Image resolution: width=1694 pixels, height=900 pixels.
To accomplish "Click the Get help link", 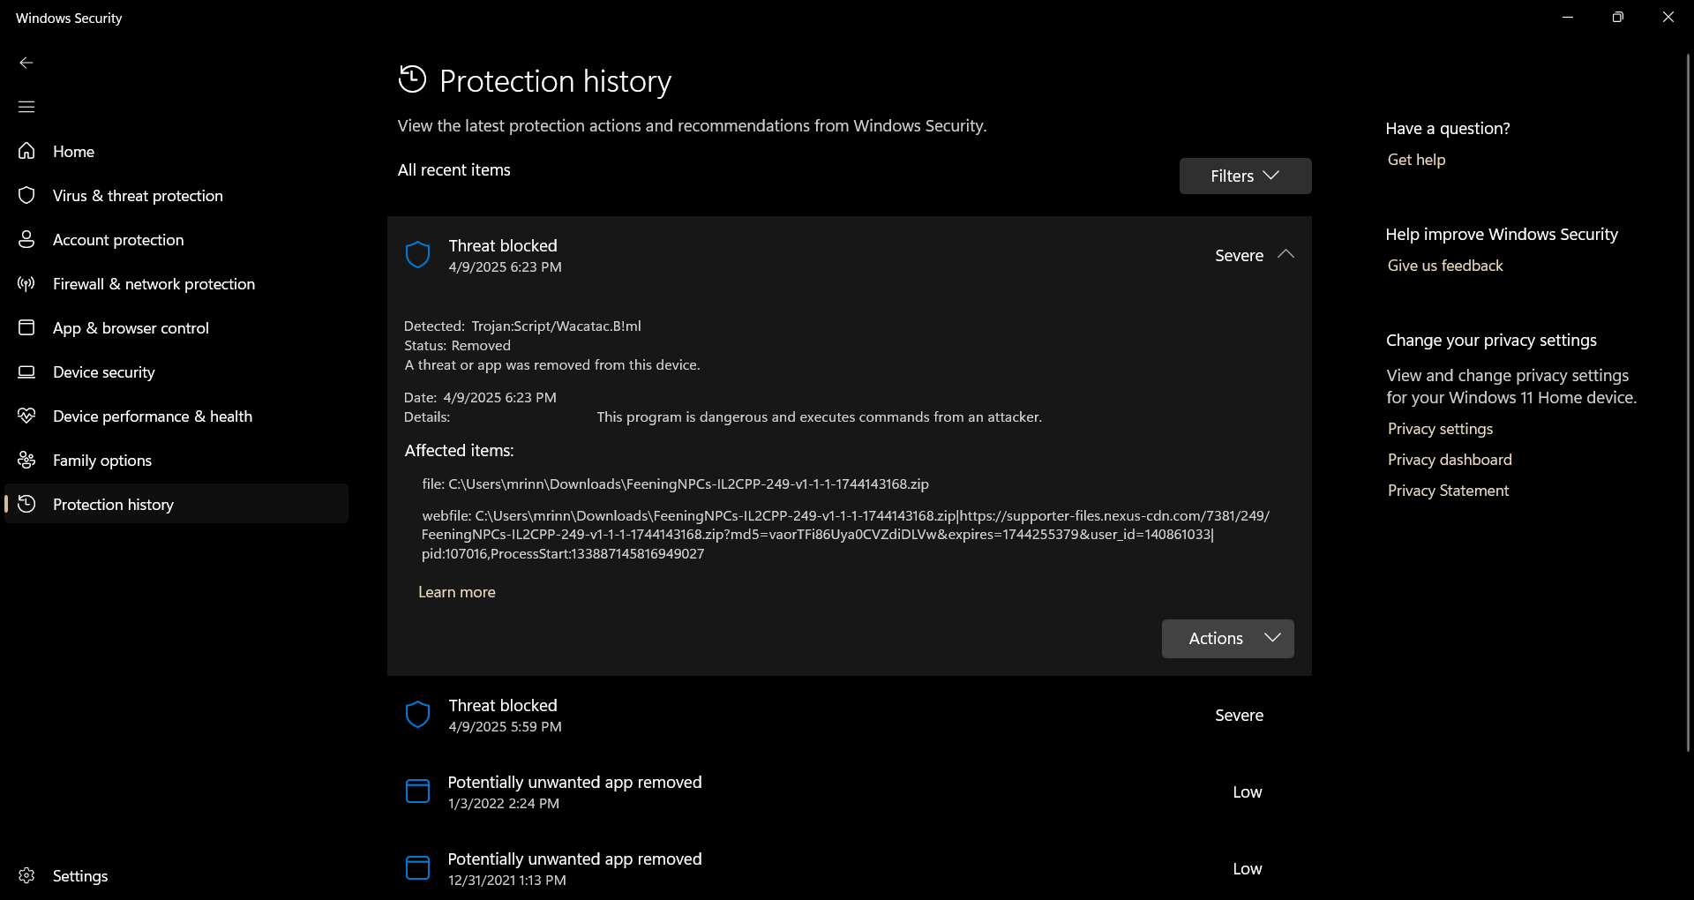I will click(1416, 160).
